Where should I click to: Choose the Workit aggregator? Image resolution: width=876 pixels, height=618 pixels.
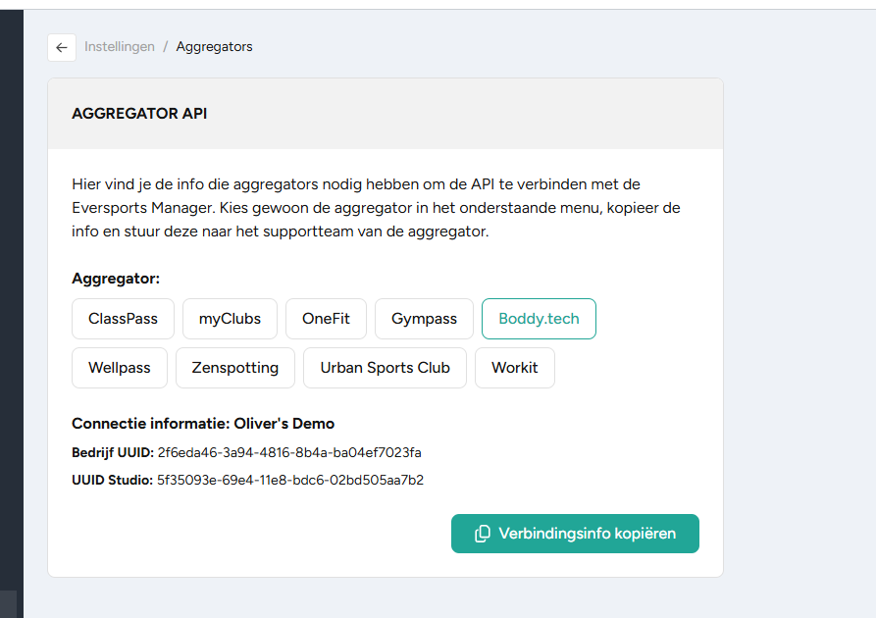tap(515, 368)
